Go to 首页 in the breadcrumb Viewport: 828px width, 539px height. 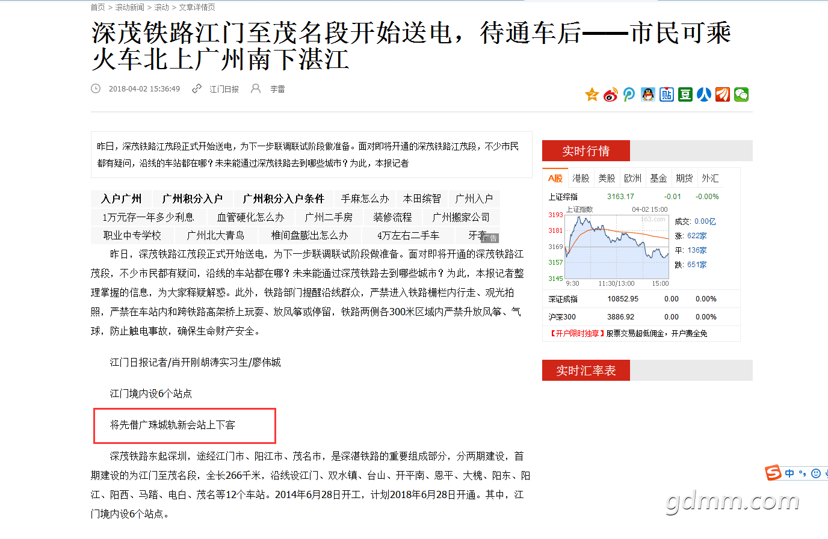(97, 7)
